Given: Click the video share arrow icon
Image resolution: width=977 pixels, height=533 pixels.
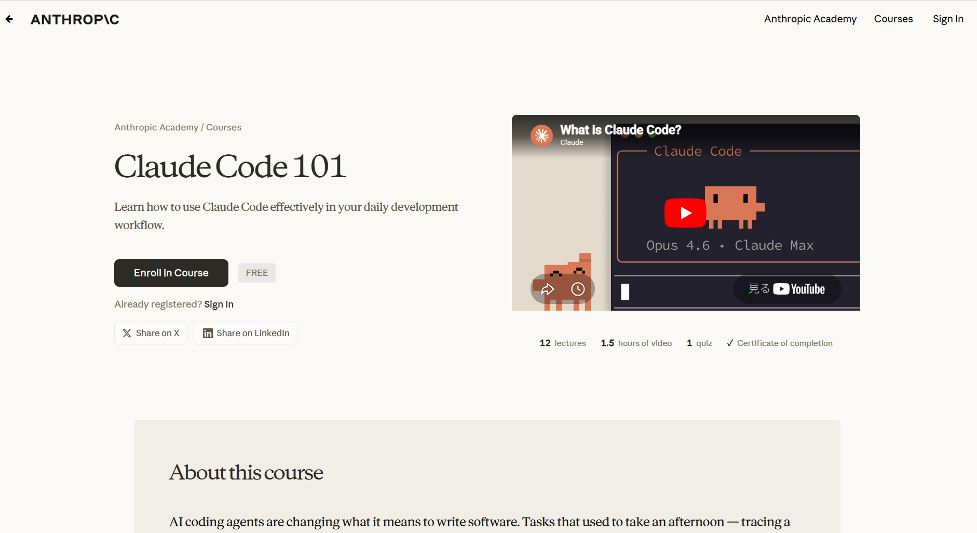Looking at the screenshot, I should (x=548, y=289).
